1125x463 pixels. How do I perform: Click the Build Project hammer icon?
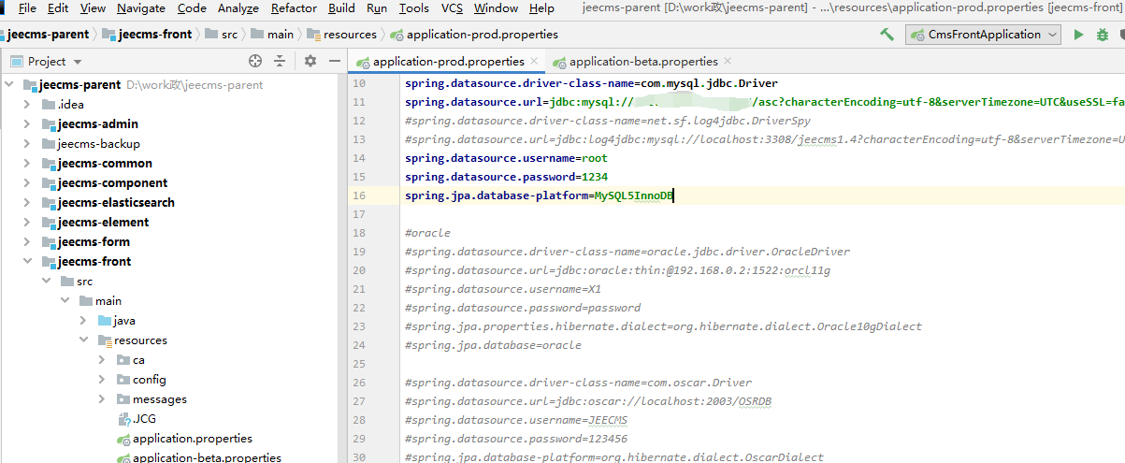pyautogui.click(x=887, y=35)
